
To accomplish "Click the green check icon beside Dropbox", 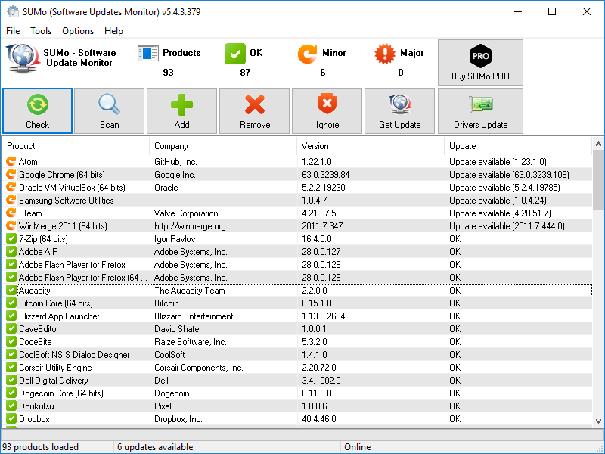I will tap(11, 419).
